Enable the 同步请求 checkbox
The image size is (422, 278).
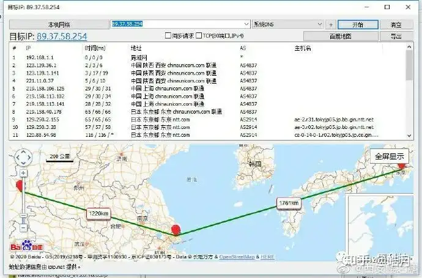point(168,35)
